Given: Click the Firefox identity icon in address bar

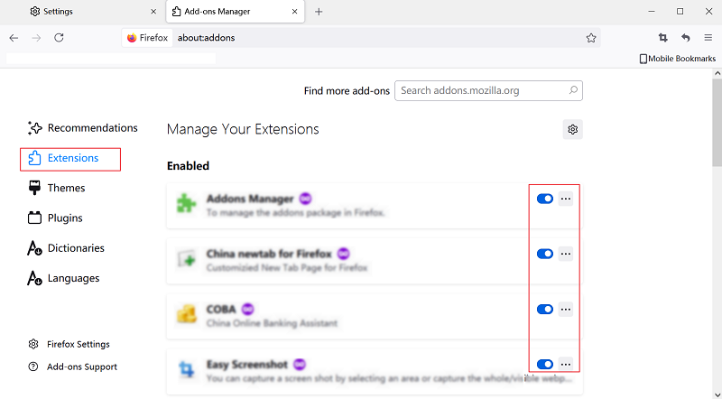Looking at the screenshot, I should click(132, 38).
